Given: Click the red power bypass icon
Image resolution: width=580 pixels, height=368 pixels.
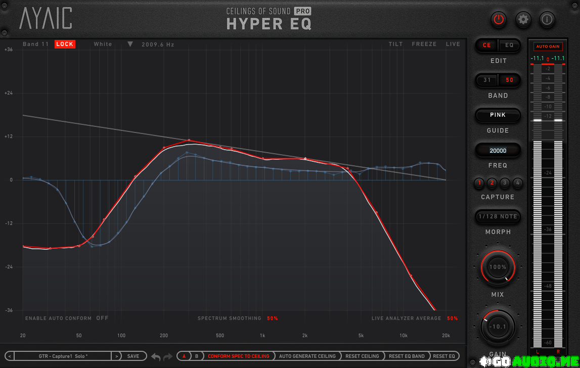Looking at the screenshot, I should (x=499, y=20).
